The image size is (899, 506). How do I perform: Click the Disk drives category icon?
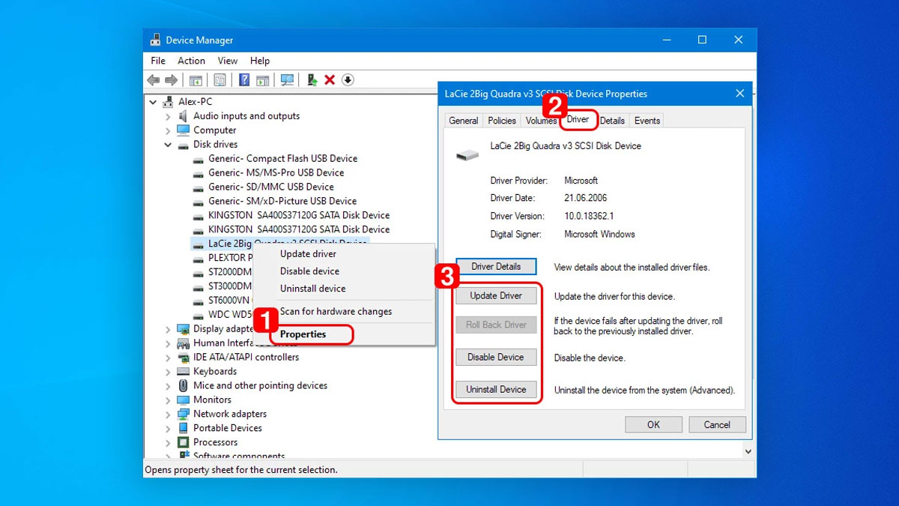pos(183,145)
